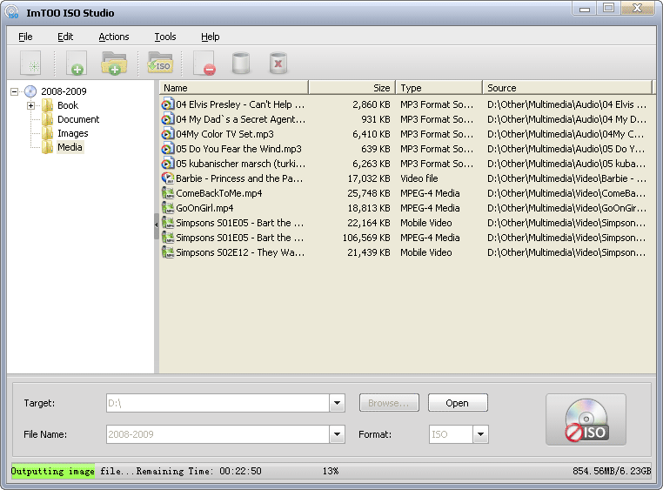
Task: Select the 2008-2009 disc label in tree
Action: (64, 91)
